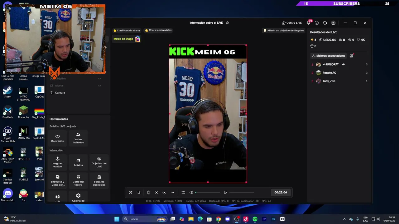Open Bolsa de obsequios tool
Image resolution: width=399 pixels, height=224 pixels.
point(99,180)
